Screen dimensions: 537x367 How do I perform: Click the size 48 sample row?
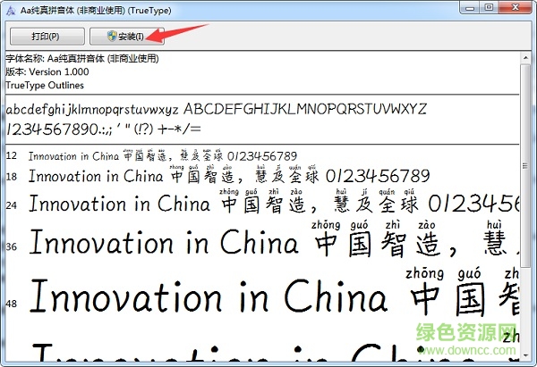click(262, 293)
